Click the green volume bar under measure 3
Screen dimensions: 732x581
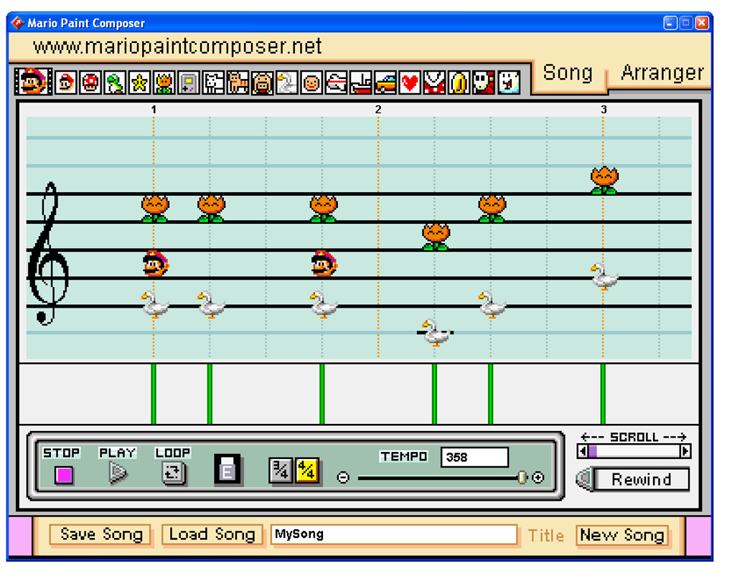click(603, 394)
